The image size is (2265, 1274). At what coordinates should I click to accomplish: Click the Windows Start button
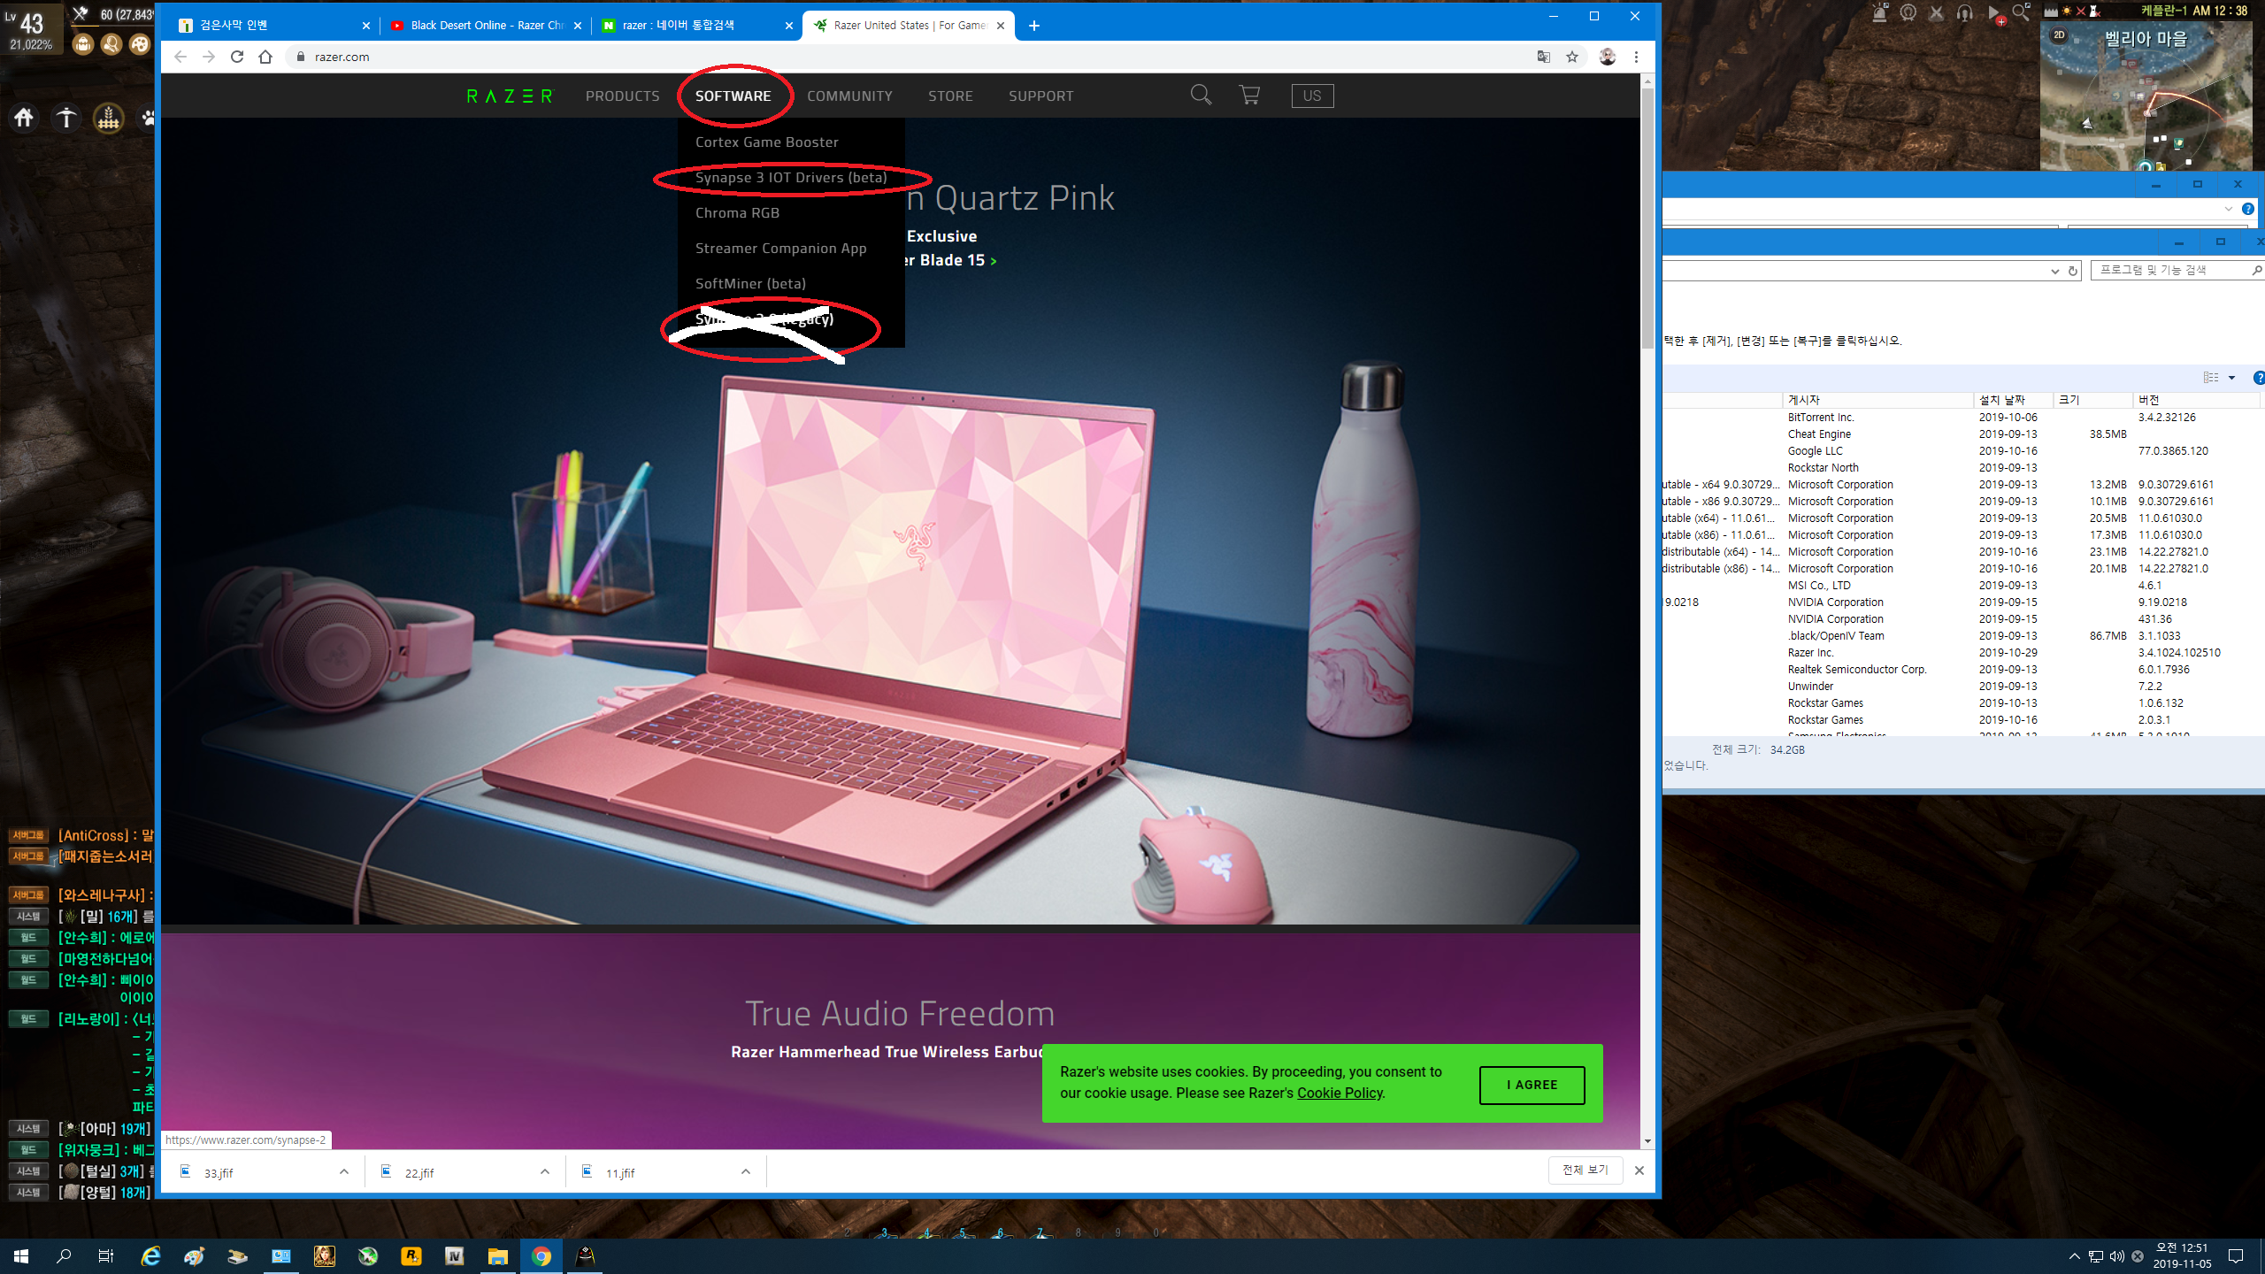[21, 1256]
